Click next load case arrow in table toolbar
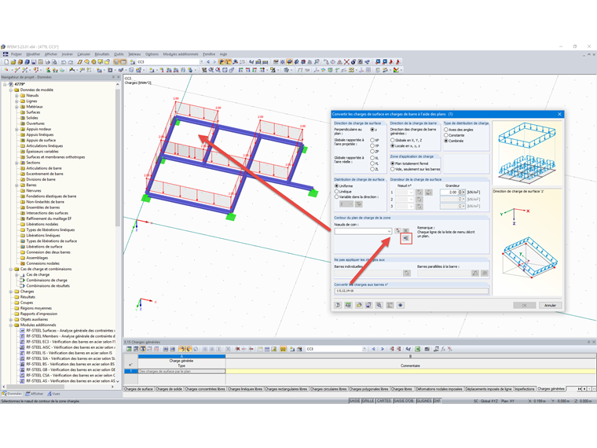This screenshot has width=597, height=448. [383, 349]
